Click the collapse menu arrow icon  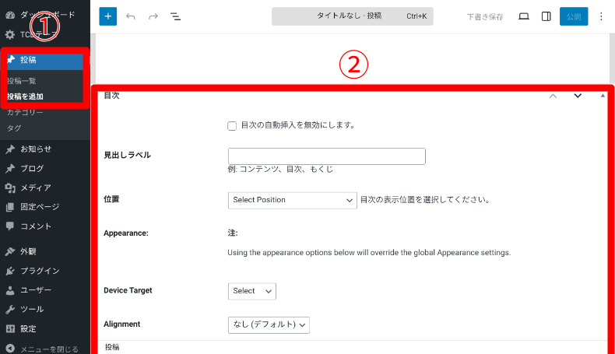click(x=10, y=349)
